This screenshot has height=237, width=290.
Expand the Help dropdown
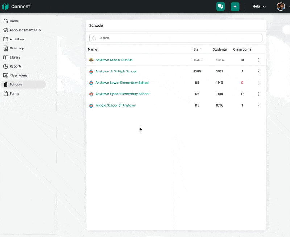point(259,7)
